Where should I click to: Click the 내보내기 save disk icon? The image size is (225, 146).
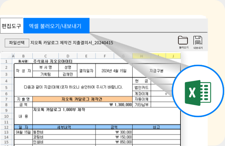coord(198,40)
